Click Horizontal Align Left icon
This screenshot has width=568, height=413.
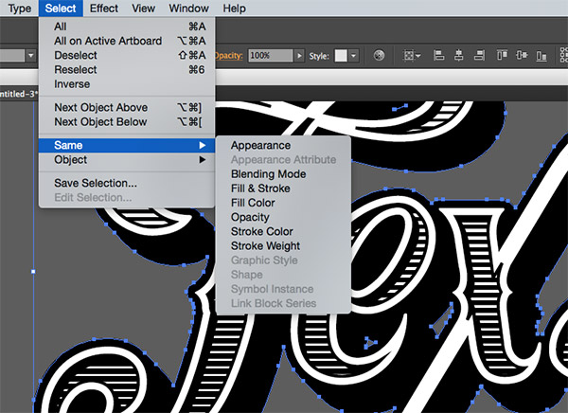pos(438,56)
